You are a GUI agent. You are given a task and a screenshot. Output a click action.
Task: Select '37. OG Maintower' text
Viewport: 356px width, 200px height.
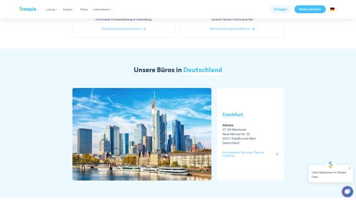[234, 130]
